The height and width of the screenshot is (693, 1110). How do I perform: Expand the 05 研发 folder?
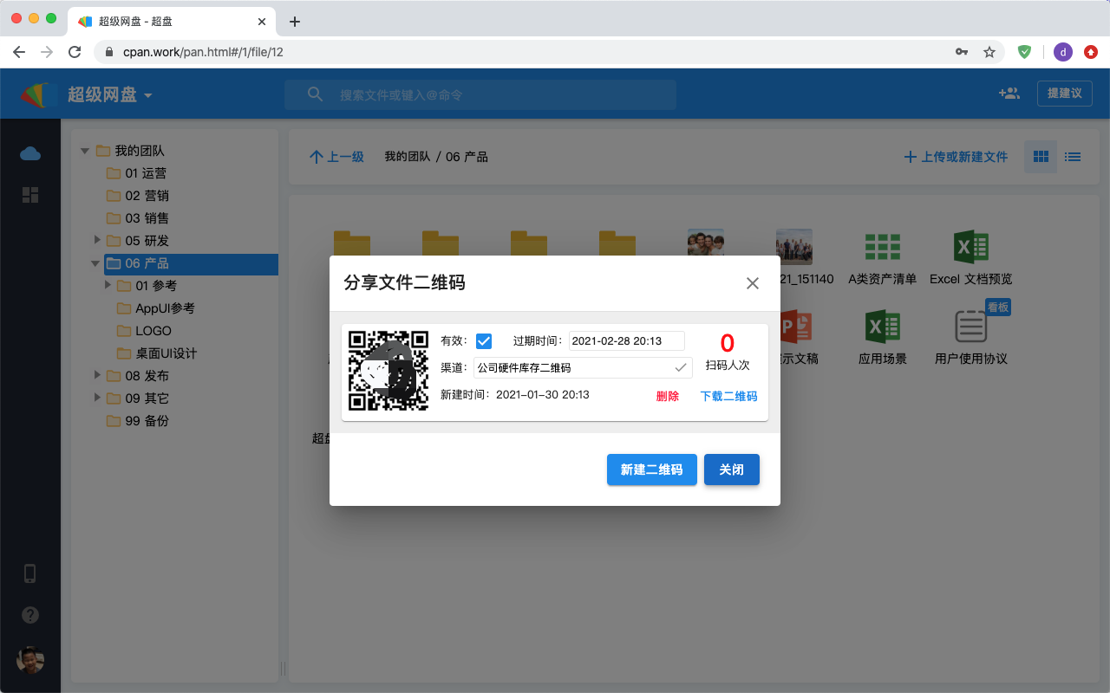[97, 240]
